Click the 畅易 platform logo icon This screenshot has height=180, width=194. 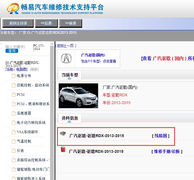(13, 9)
